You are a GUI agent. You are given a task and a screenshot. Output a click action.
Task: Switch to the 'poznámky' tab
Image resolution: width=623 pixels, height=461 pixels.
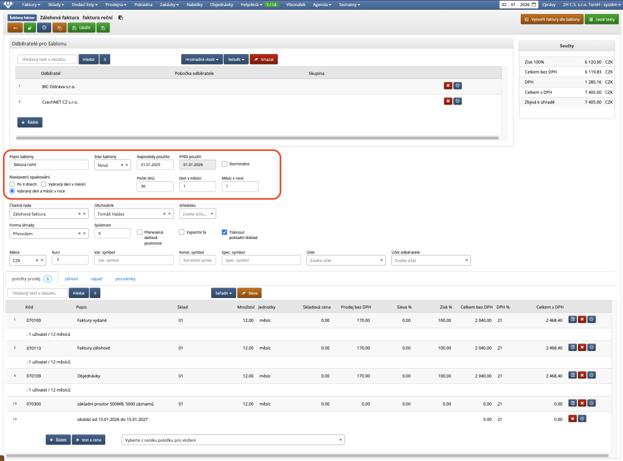125,279
